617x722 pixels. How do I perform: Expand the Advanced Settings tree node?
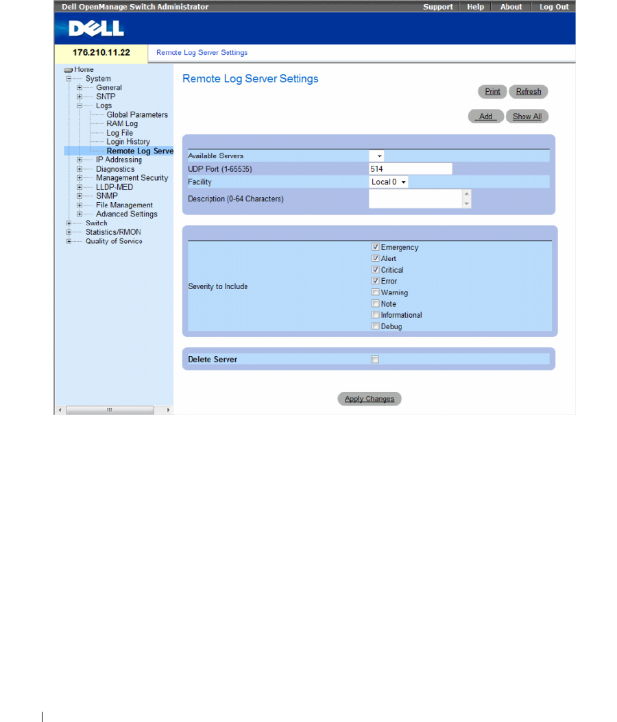[80, 214]
